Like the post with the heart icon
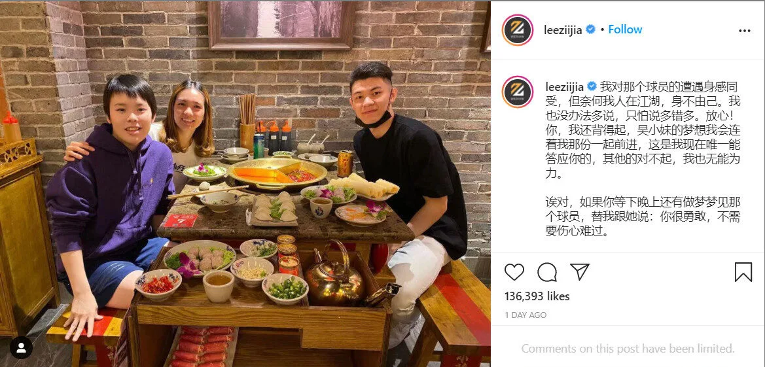Screen dimensions: 765x367 tap(514, 272)
